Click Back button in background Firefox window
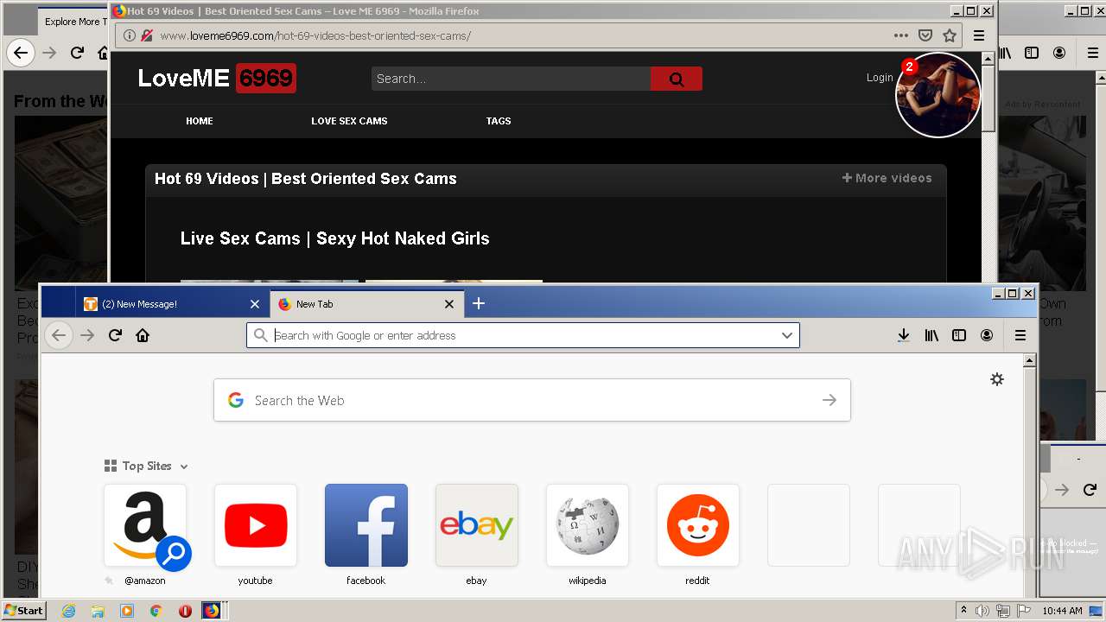 [x=21, y=53]
